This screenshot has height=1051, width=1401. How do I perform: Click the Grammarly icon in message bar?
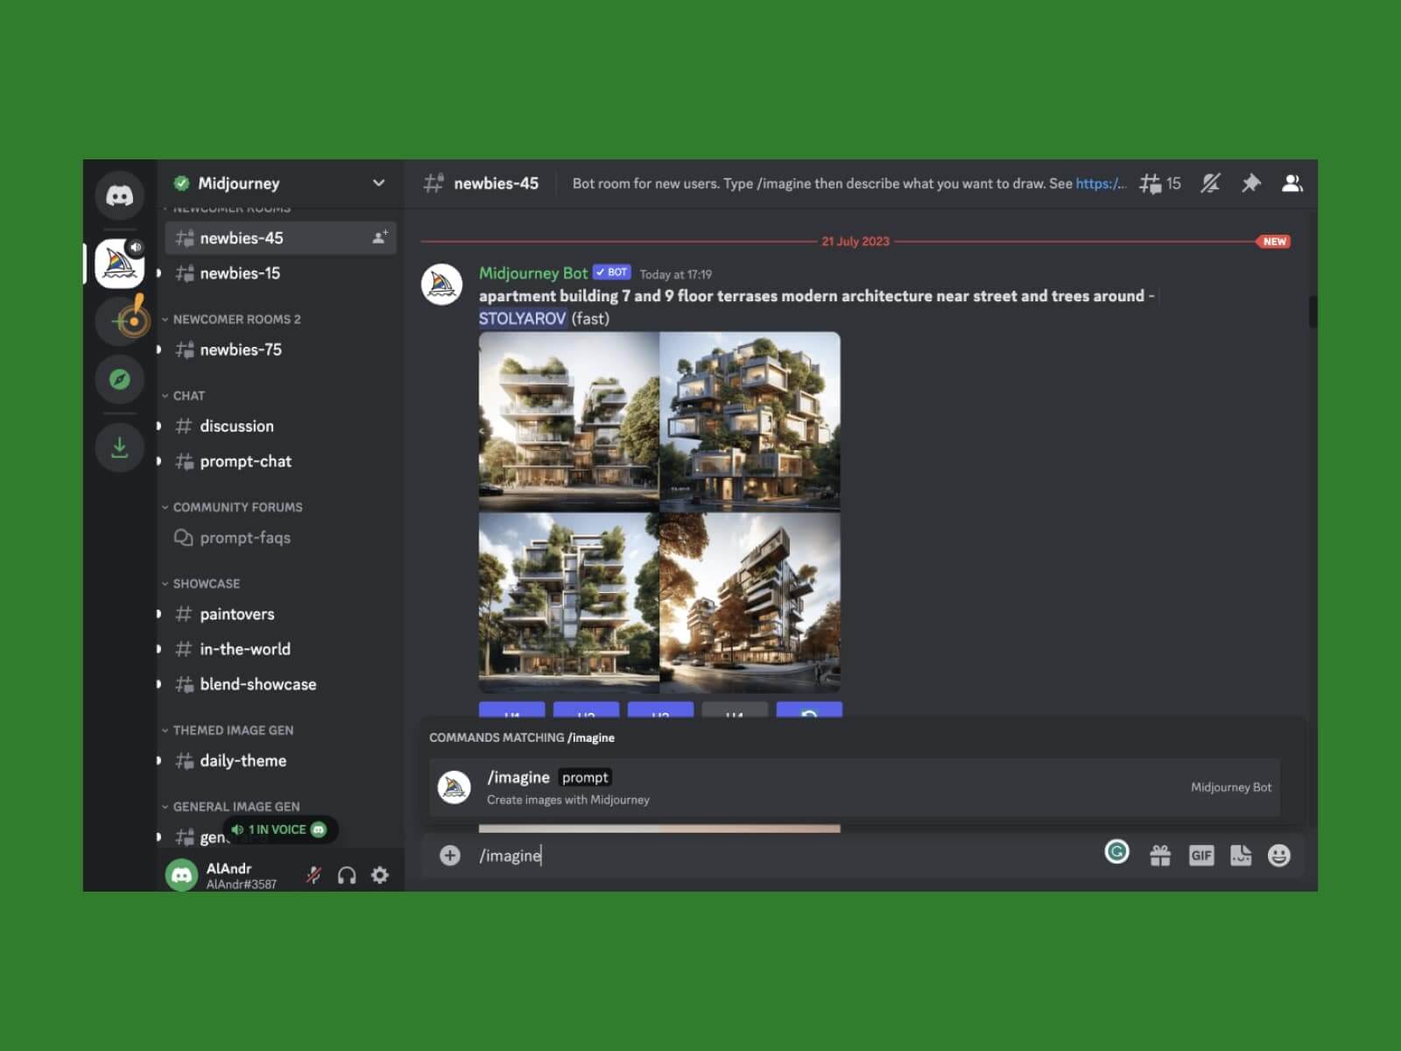(1116, 851)
